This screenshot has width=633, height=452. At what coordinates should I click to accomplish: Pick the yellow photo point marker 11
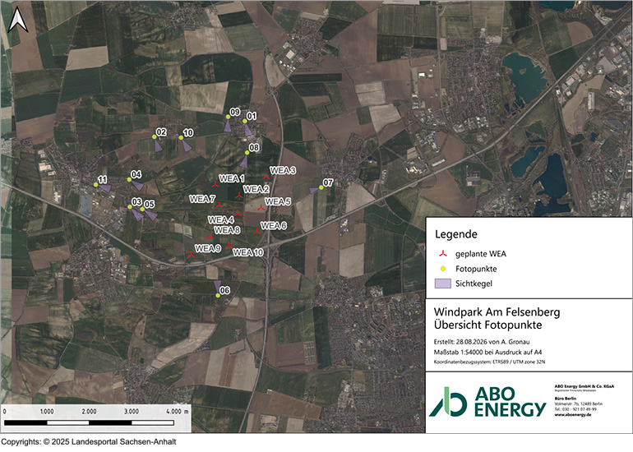(95, 184)
